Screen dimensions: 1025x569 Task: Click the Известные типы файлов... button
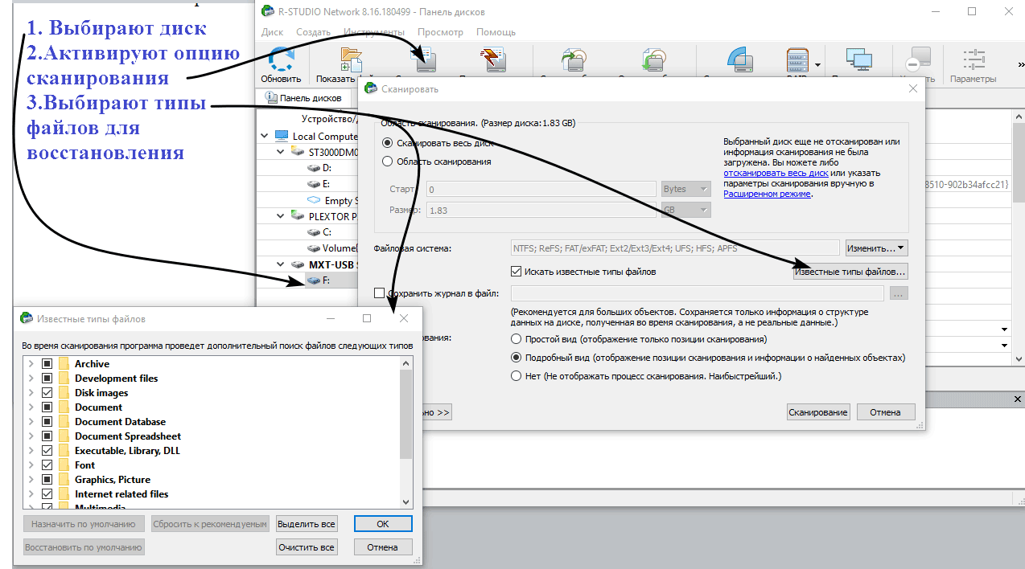[x=851, y=272]
